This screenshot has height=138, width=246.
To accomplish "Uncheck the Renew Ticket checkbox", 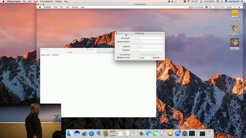I will pyautogui.click(x=118, y=58).
